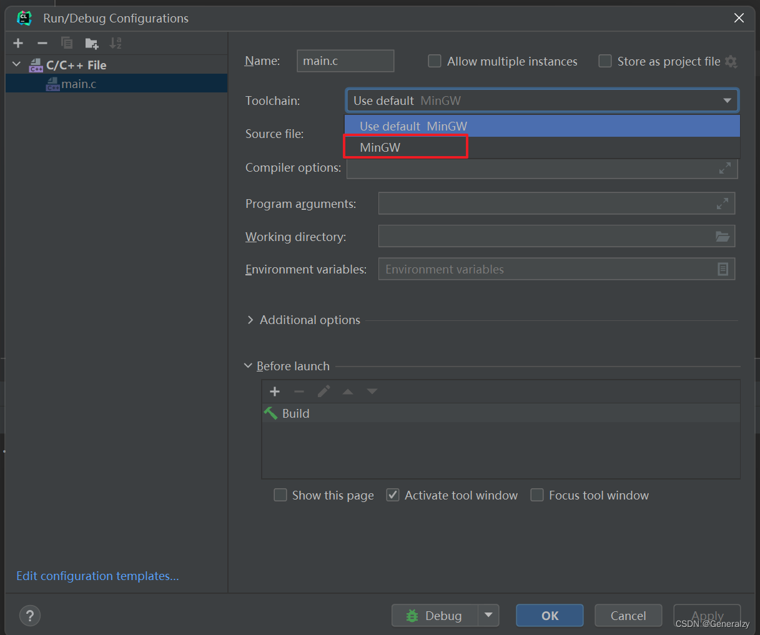This screenshot has height=635, width=760.
Task: Open help with the question mark button
Action: (30, 616)
